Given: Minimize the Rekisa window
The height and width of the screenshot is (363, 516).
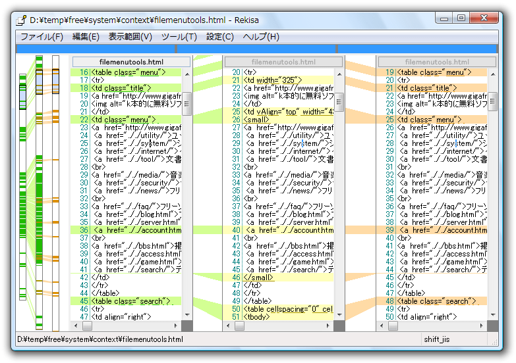Looking at the screenshot, I should [x=444, y=18].
